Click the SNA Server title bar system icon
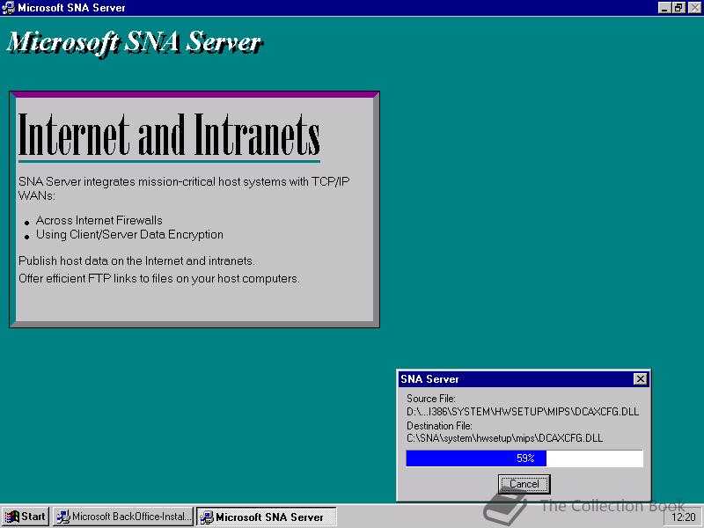Screen dimensions: 704x528 click(8, 8)
